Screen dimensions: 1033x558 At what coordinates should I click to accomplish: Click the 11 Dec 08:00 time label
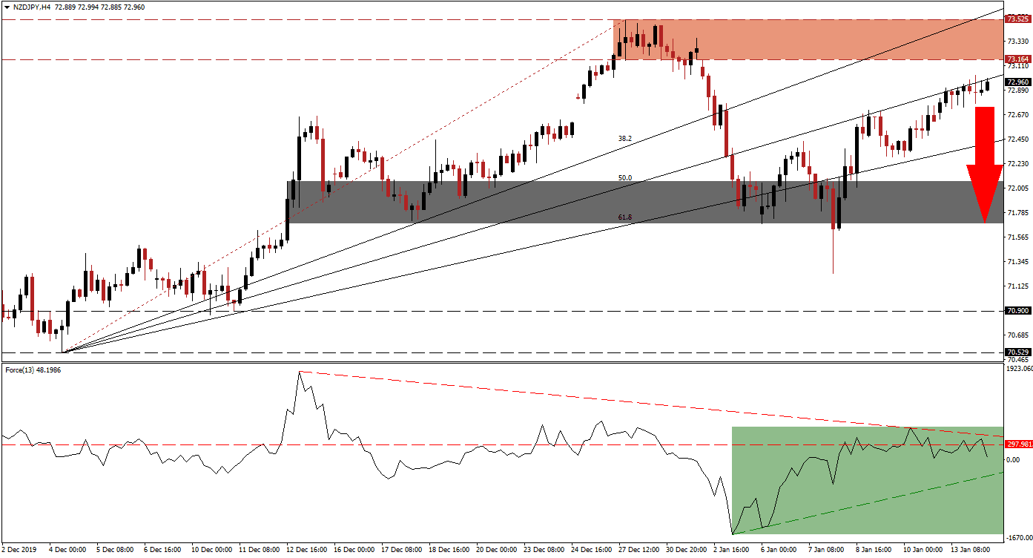pyautogui.click(x=260, y=550)
